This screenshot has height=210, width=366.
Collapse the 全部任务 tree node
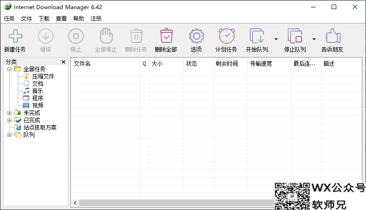pos(9,69)
